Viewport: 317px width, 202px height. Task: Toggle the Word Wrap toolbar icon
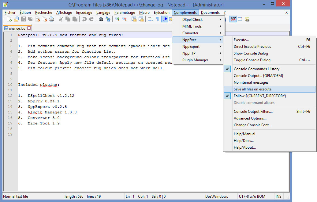[151, 19]
